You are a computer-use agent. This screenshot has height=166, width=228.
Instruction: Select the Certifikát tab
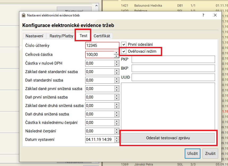click(102, 36)
